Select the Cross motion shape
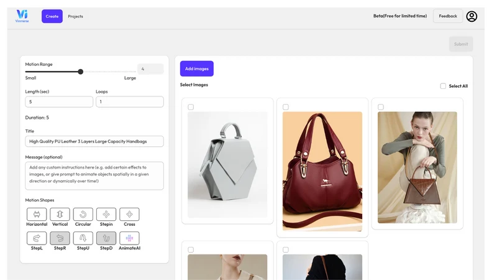 click(x=129, y=214)
